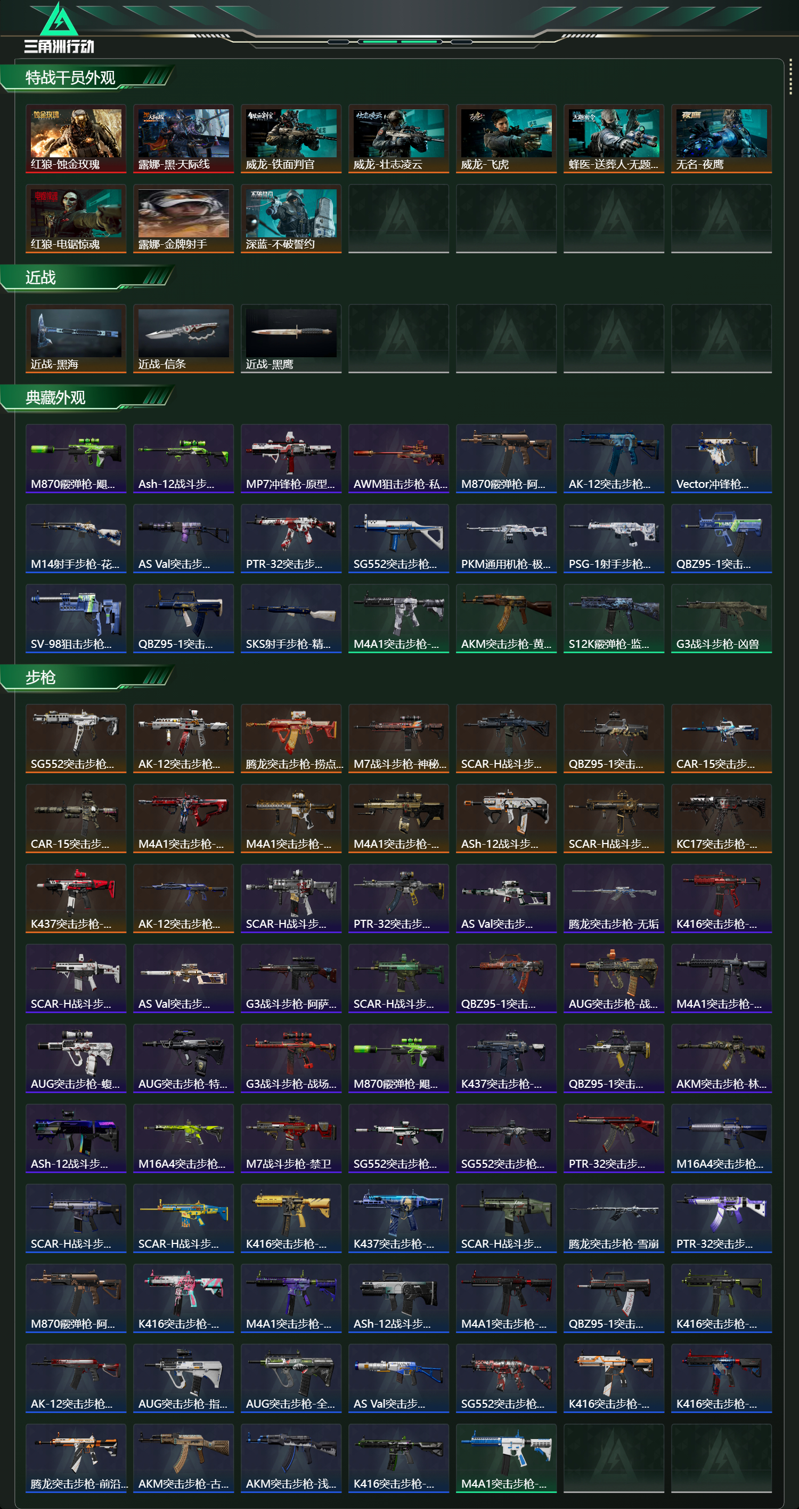
Task: Select 威龙-铁面判官 operator skin
Action: click(x=291, y=139)
